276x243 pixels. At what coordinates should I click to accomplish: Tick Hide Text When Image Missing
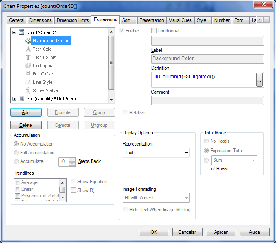tap(125, 210)
